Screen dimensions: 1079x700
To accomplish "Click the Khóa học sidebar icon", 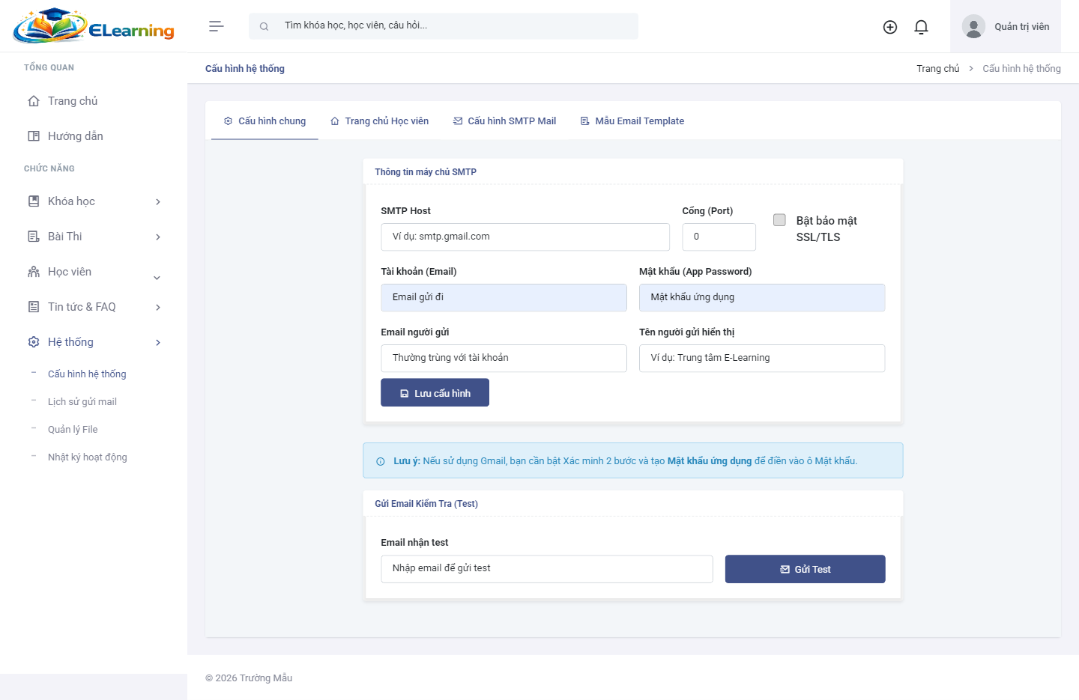I will pyautogui.click(x=34, y=201).
